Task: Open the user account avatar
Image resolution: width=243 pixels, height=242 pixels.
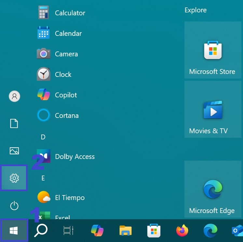Action: 14,96
